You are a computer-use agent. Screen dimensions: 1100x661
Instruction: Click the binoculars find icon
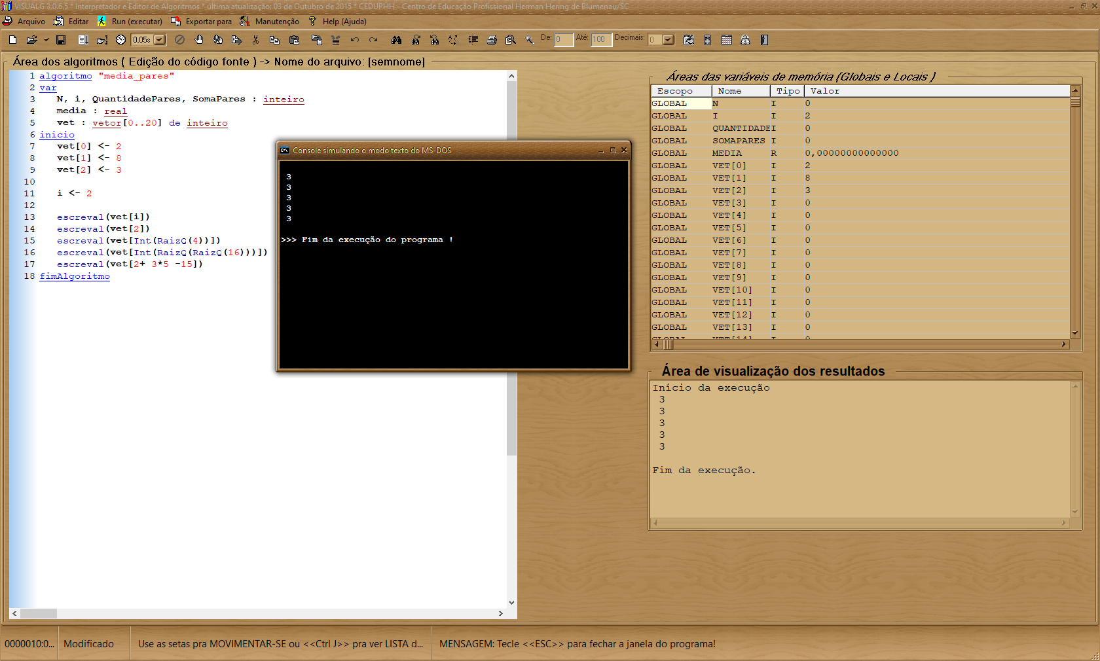(396, 40)
